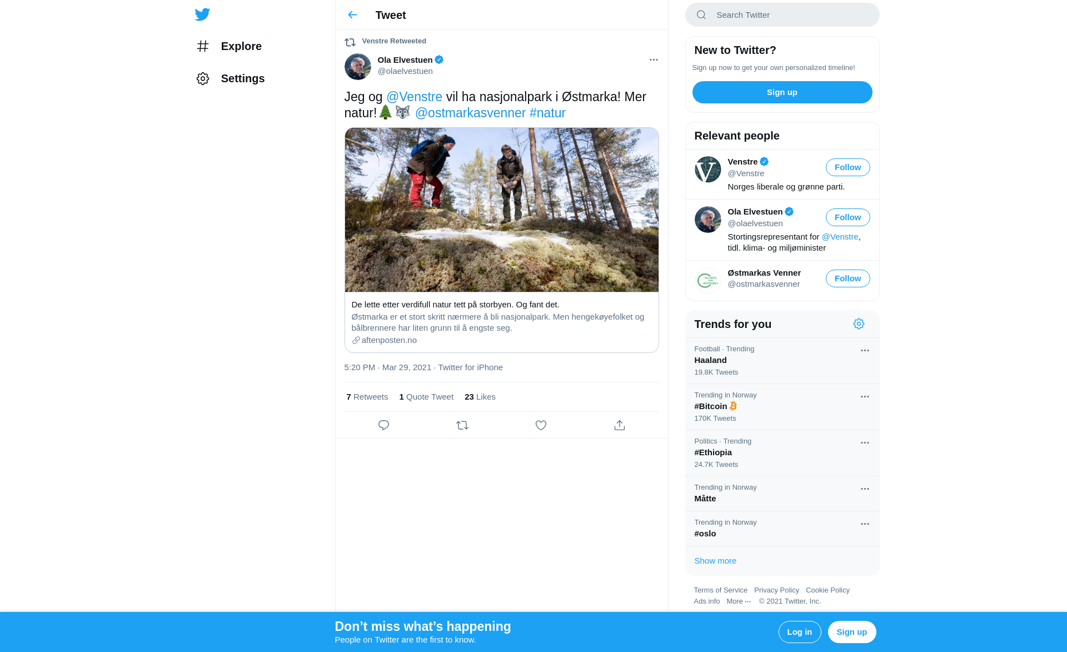Open Ola Elvestuen's avatar in Relevant people
This screenshot has width=1067, height=652.
708,220
